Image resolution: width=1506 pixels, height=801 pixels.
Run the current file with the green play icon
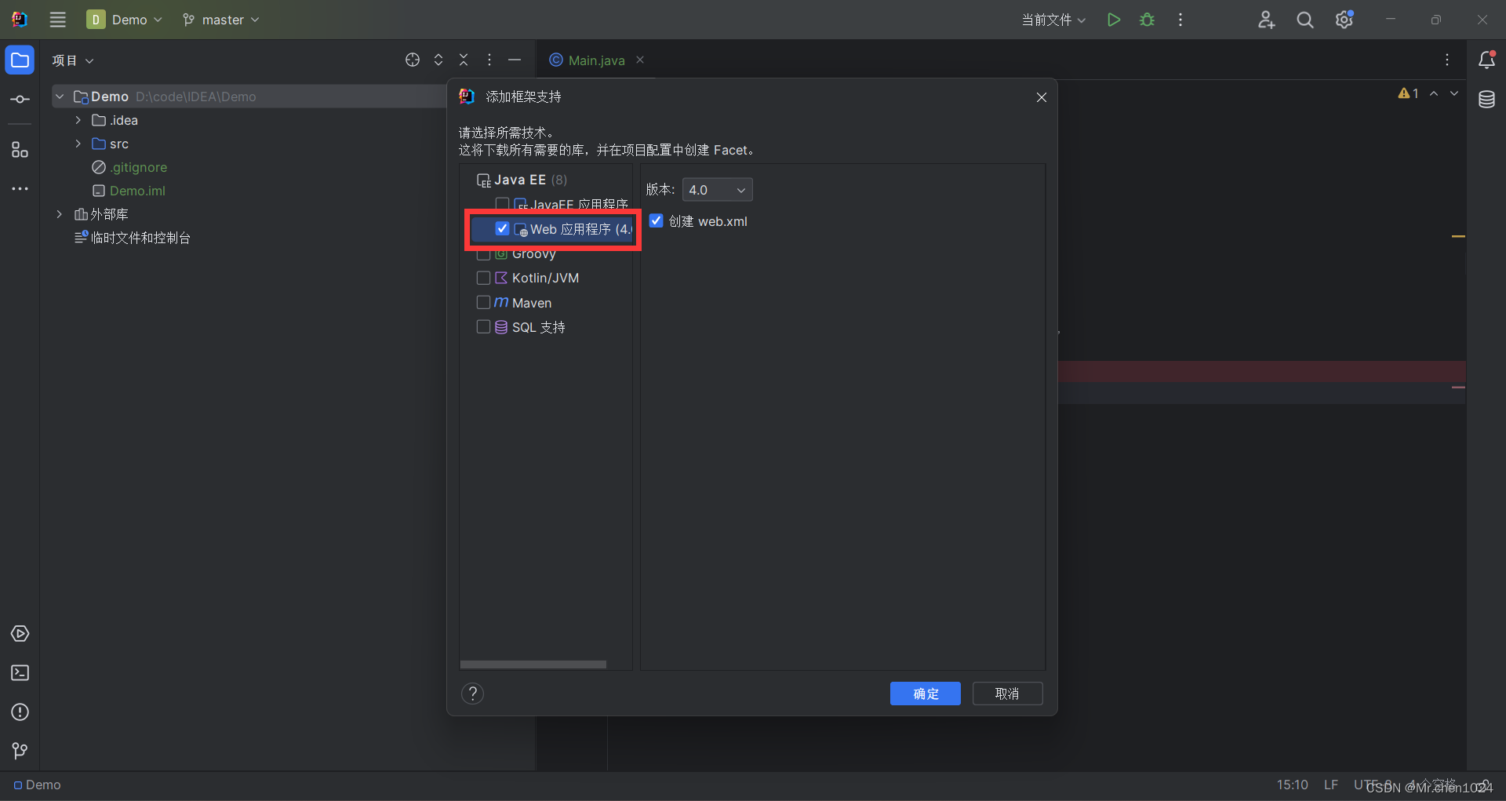pos(1113,20)
